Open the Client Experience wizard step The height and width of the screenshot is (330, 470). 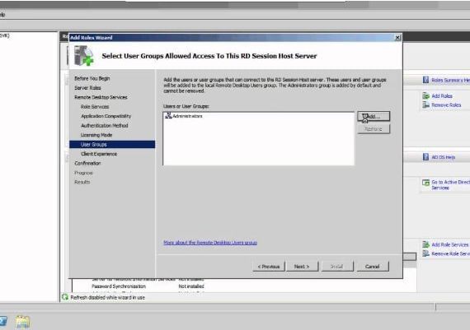(x=99, y=154)
